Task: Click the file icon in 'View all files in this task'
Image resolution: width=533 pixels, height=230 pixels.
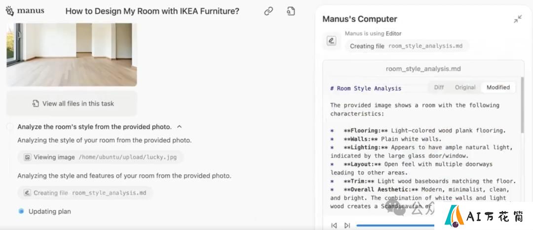Action: coord(36,104)
